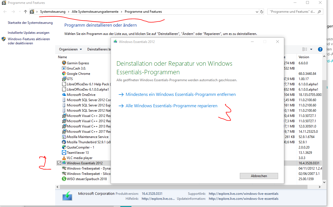Expand chevron after Systemsteuerung breadcrumb

point(68,12)
